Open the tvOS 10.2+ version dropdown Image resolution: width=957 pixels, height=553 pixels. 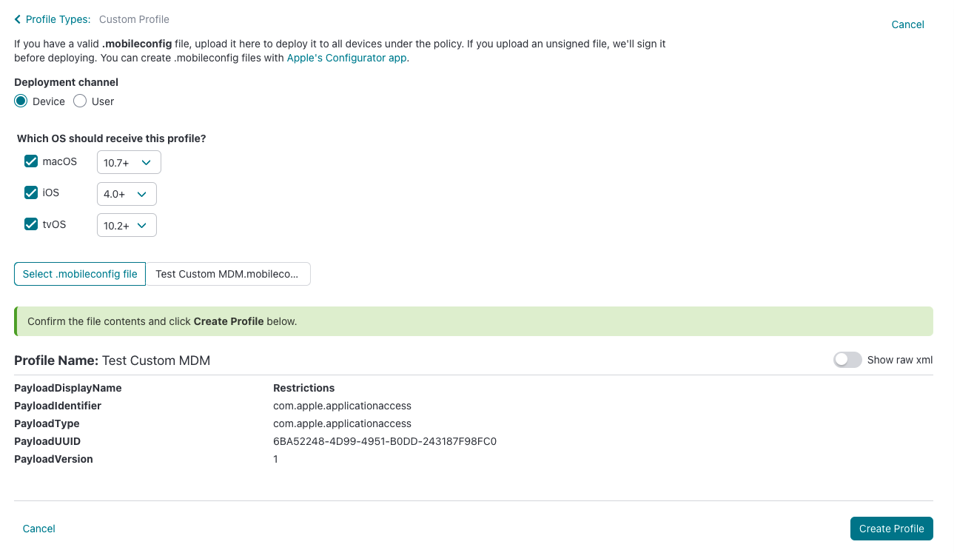tap(126, 226)
